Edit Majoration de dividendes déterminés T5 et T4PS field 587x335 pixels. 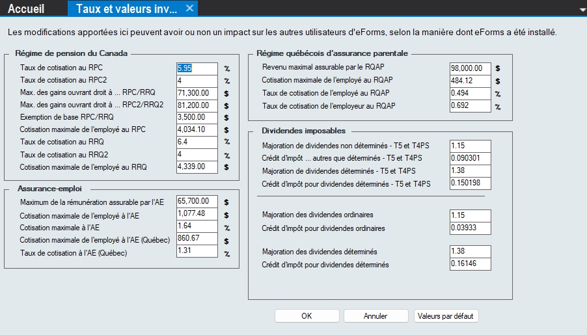click(471, 170)
